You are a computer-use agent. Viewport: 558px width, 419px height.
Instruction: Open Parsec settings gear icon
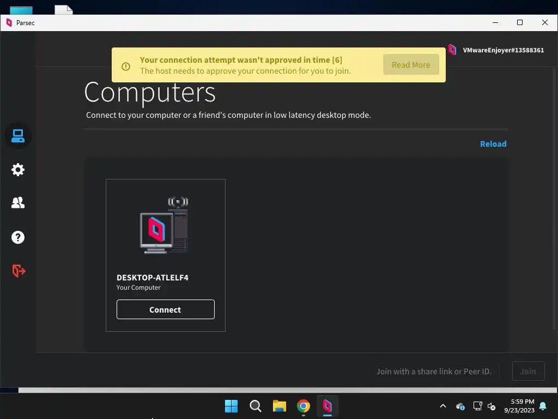(x=18, y=170)
